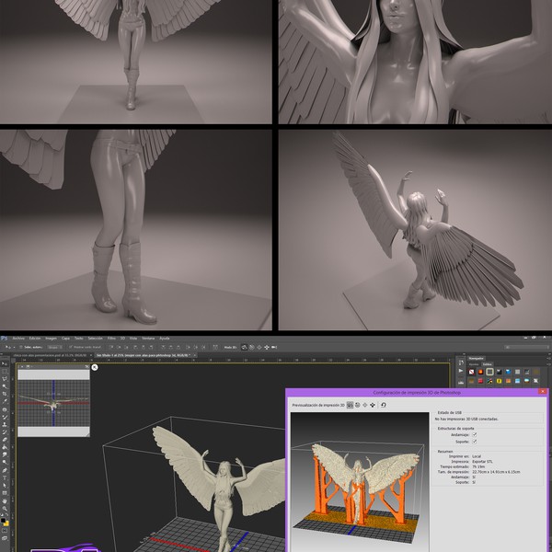Select the History Brush tool
Viewport: 552px width, 552px height.
pyautogui.click(x=5, y=431)
